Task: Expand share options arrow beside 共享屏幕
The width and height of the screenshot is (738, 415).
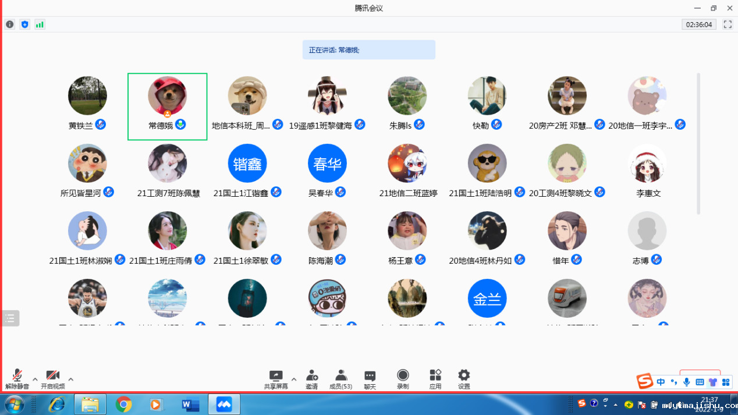Action: (x=294, y=379)
